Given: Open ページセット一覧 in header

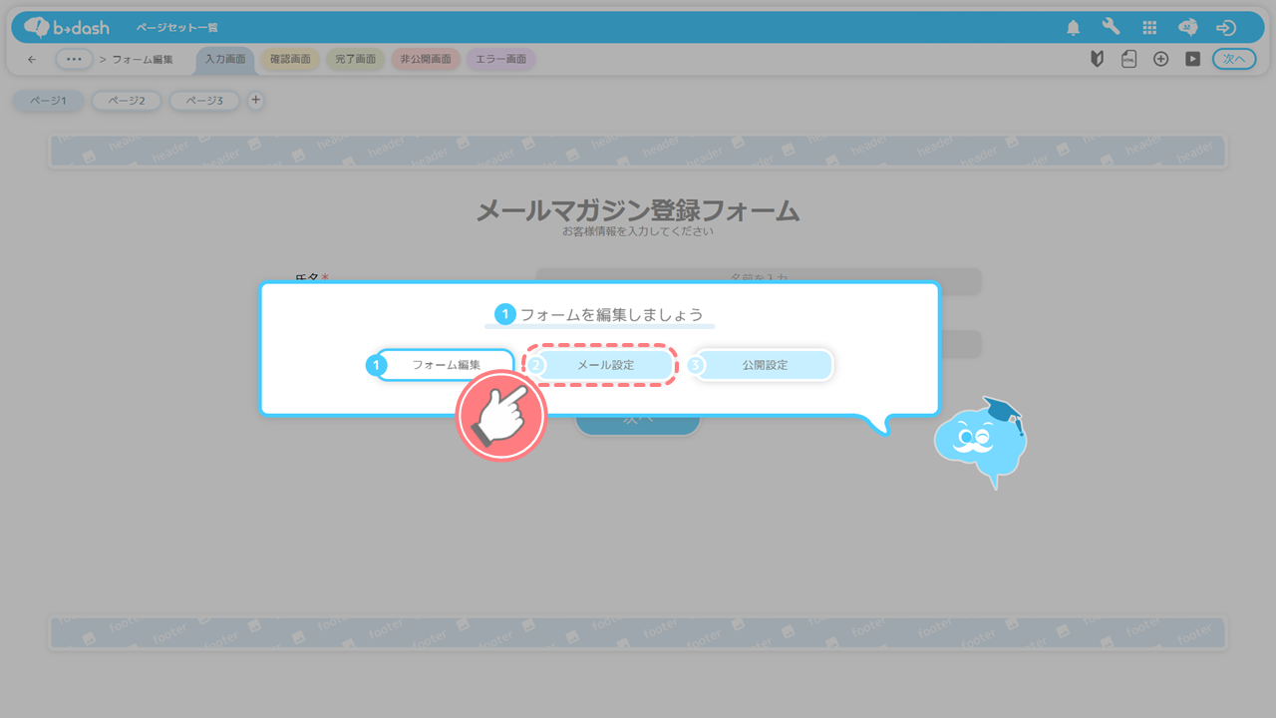Looking at the screenshot, I should [176, 28].
